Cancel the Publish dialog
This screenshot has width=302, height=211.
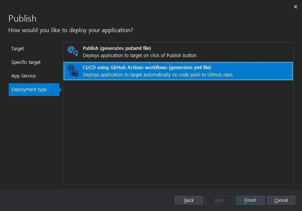tap(281, 200)
